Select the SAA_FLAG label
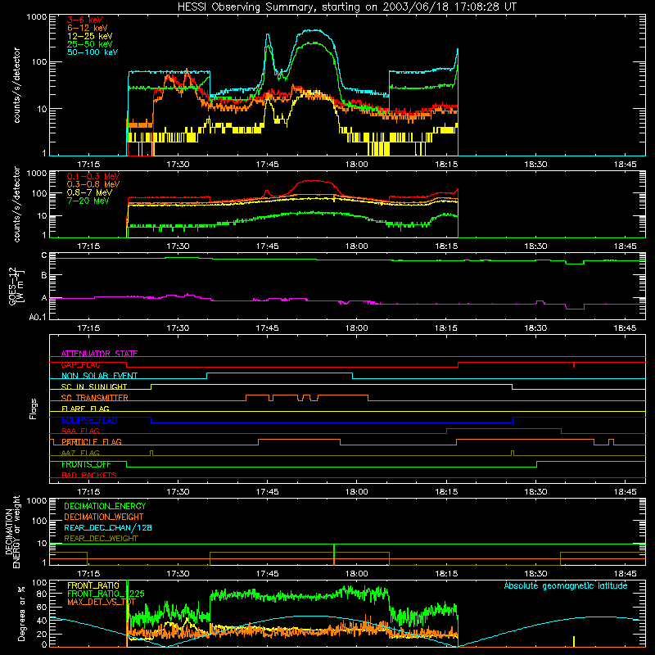Image resolution: width=655 pixels, height=655 pixels. tap(80, 431)
